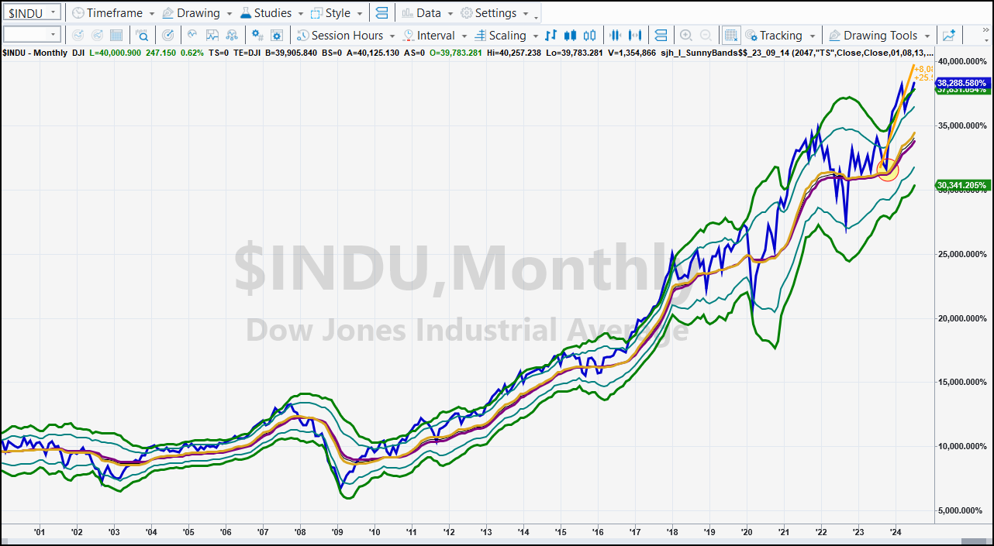Click the zoom out magnifier

pos(706,36)
